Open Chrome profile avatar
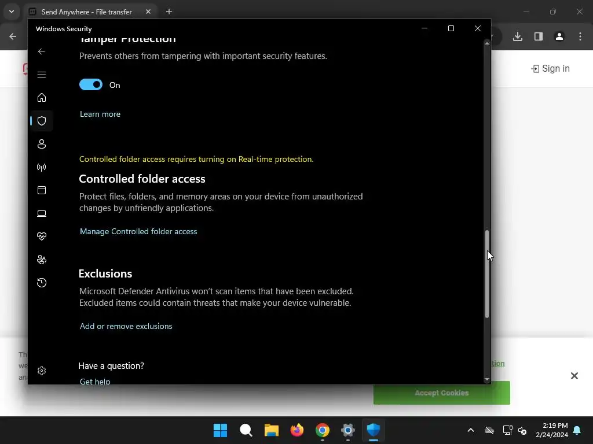Image resolution: width=593 pixels, height=444 pixels. click(x=559, y=36)
